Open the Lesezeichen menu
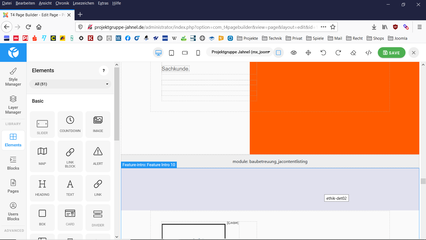The height and width of the screenshot is (240, 426). (83, 3)
